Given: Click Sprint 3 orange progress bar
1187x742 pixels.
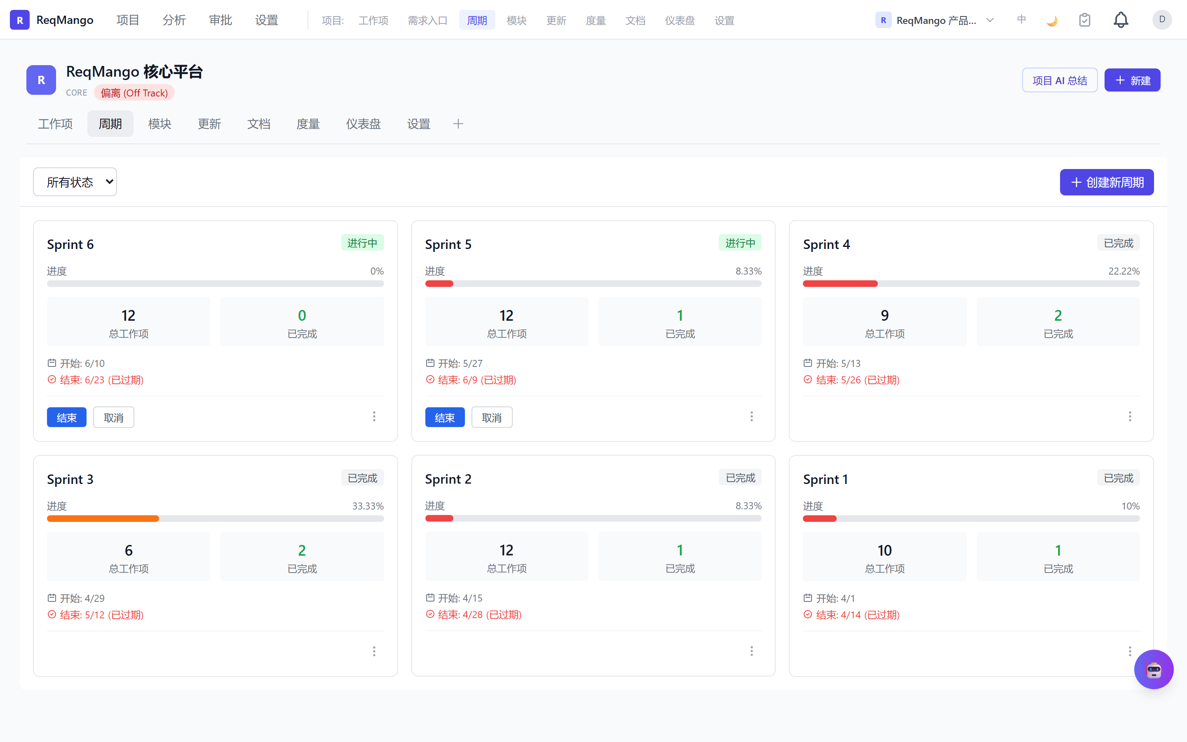Looking at the screenshot, I should [x=103, y=518].
